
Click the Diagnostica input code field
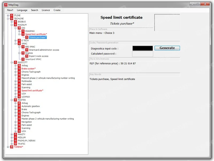coord(143,48)
